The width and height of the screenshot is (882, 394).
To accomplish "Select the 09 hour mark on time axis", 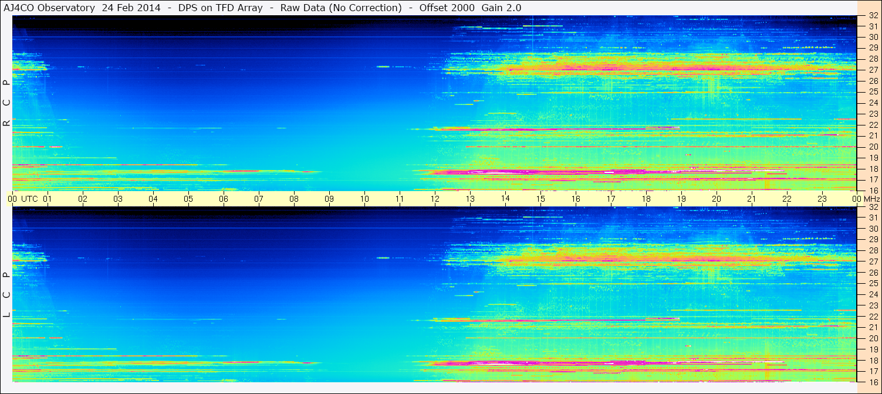I will pyautogui.click(x=329, y=199).
